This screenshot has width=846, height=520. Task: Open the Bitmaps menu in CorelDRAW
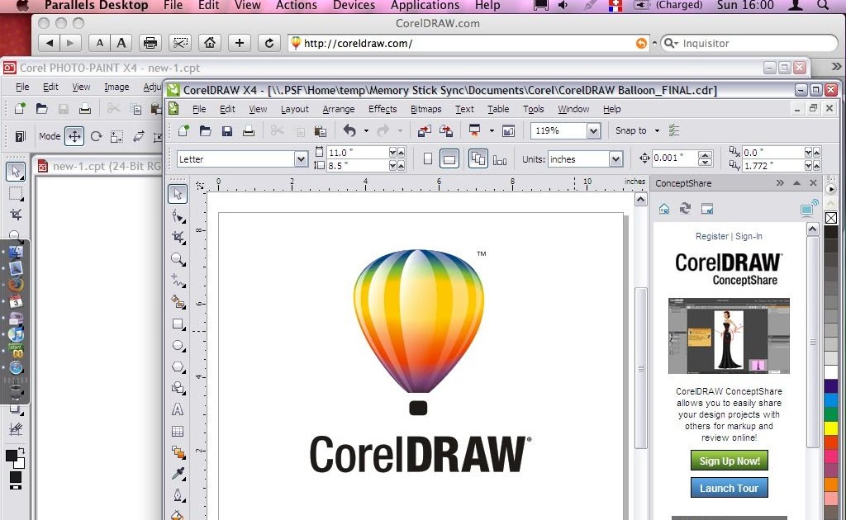425,109
